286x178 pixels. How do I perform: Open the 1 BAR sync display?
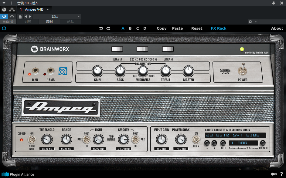tap(243, 143)
